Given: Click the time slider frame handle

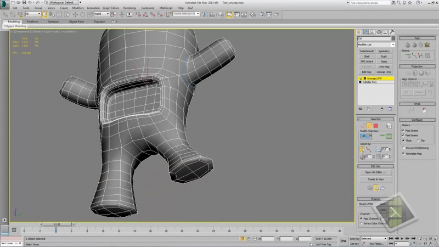Looking at the screenshot, I should [57, 224].
